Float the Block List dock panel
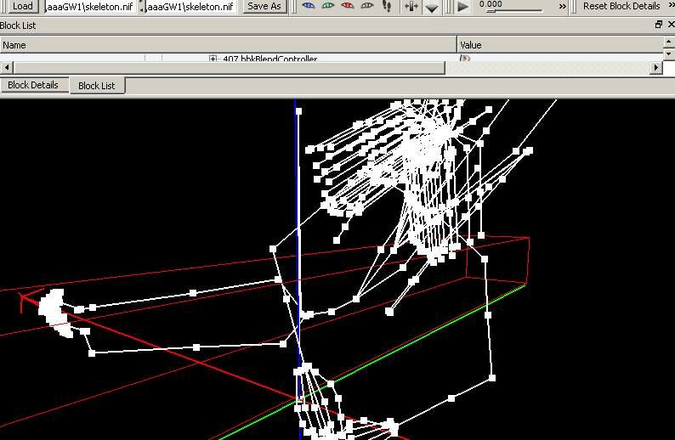Image resolution: width=675 pixels, height=440 pixels. 659,25
